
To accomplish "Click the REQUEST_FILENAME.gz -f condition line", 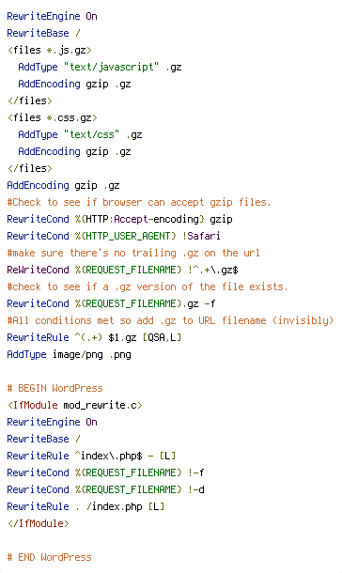I will pos(111,303).
